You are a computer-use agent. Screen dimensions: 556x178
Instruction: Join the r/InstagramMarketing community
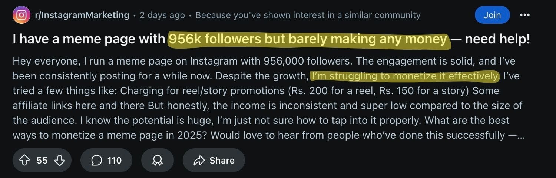492,15
